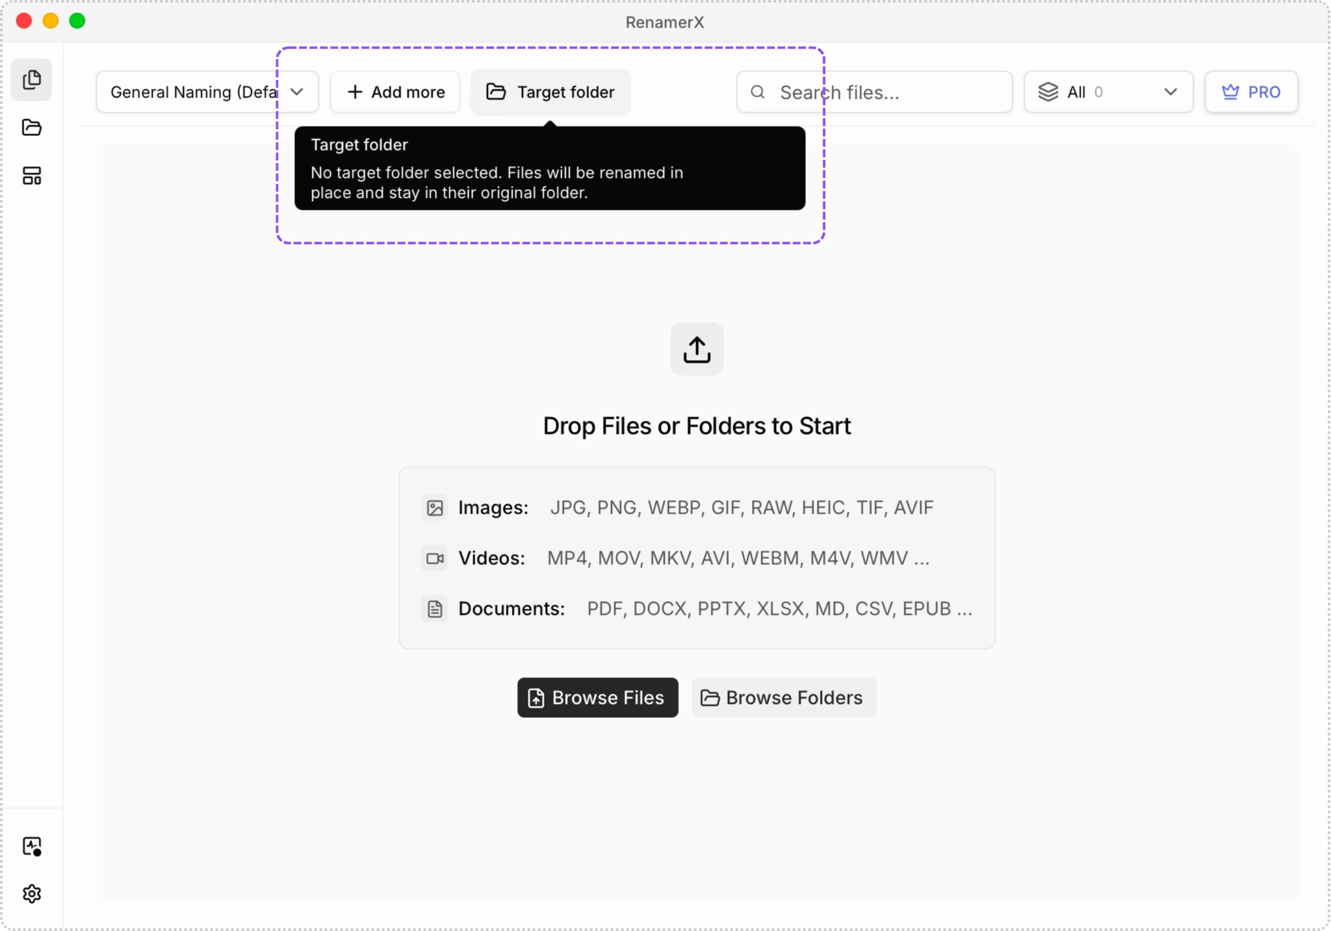Expand the General Naming dropdown
1331x931 pixels.
[x=207, y=92]
